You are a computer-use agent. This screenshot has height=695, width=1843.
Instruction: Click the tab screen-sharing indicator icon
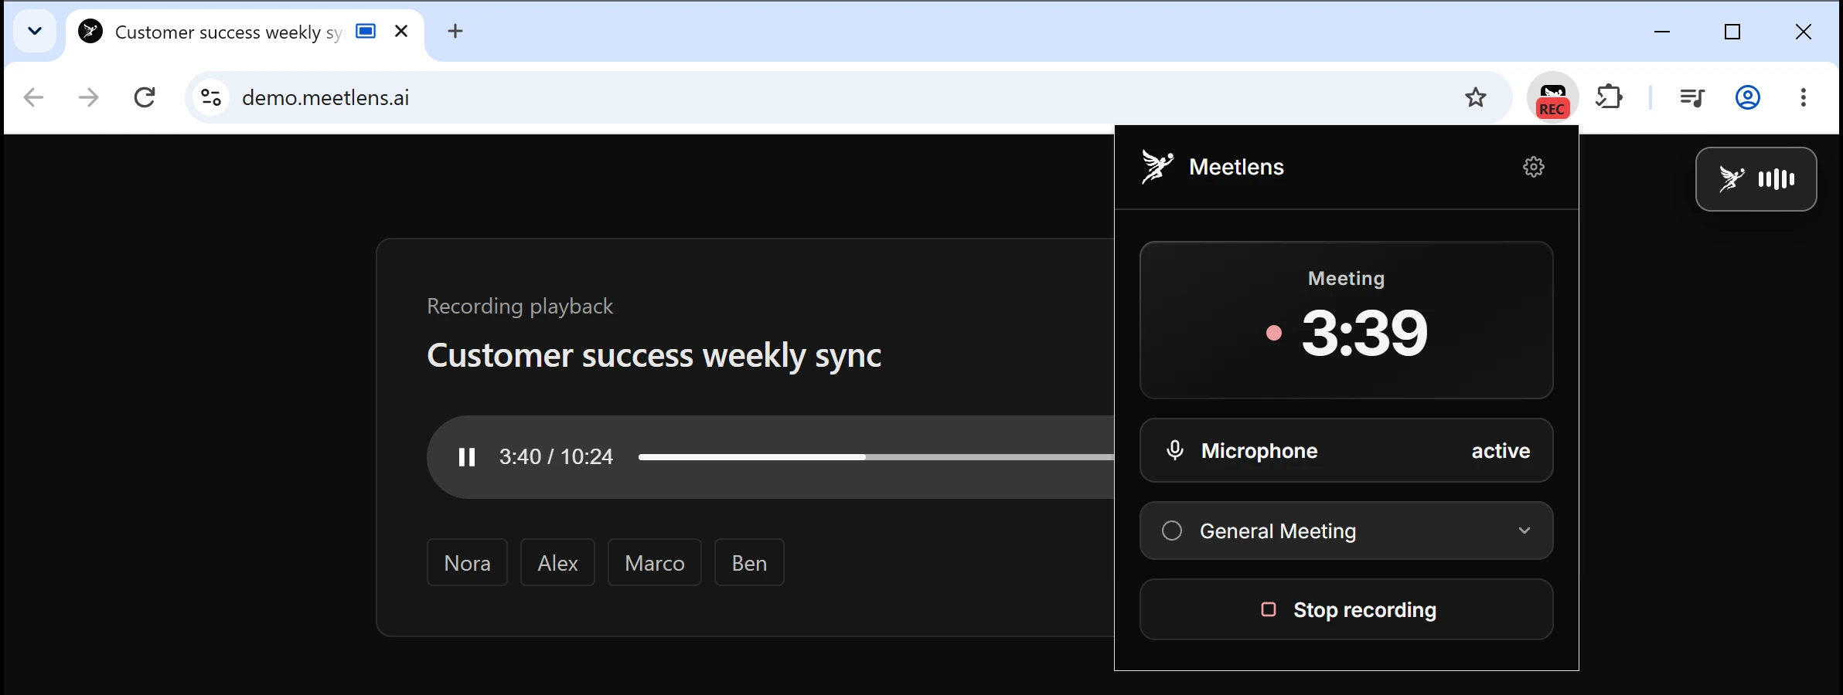(x=366, y=31)
